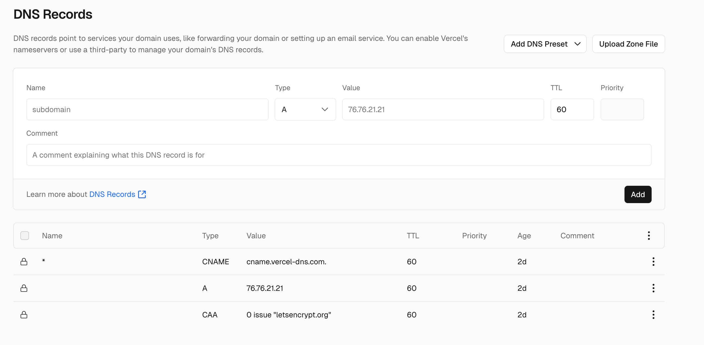Open the Add DNS Preset dropdown
This screenshot has width=704, height=345.
tap(545, 44)
